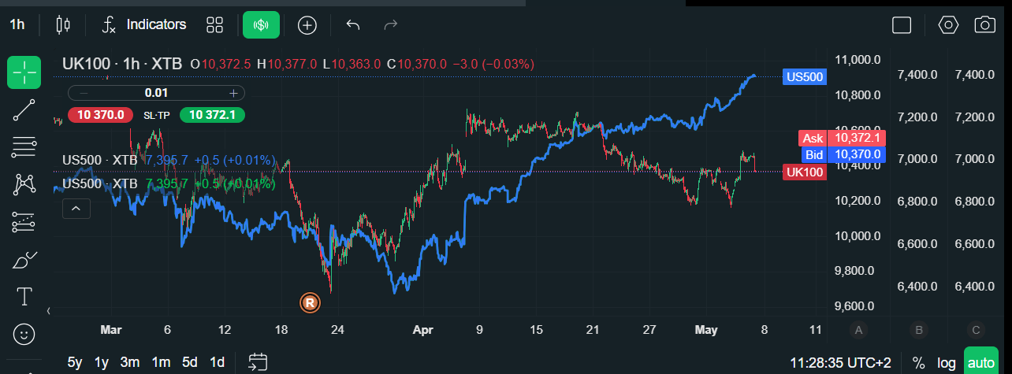Image resolution: width=1012 pixels, height=374 pixels.
Task: Select the trend line drawing tool
Action: pyautogui.click(x=24, y=110)
